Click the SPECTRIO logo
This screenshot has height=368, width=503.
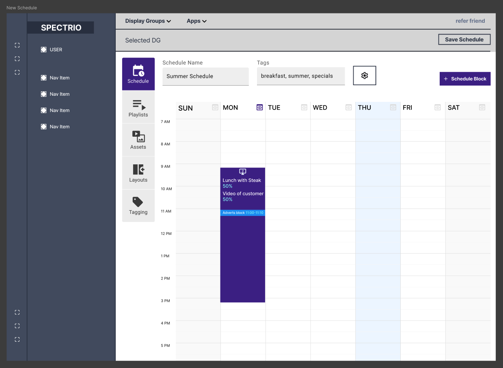(61, 28)
